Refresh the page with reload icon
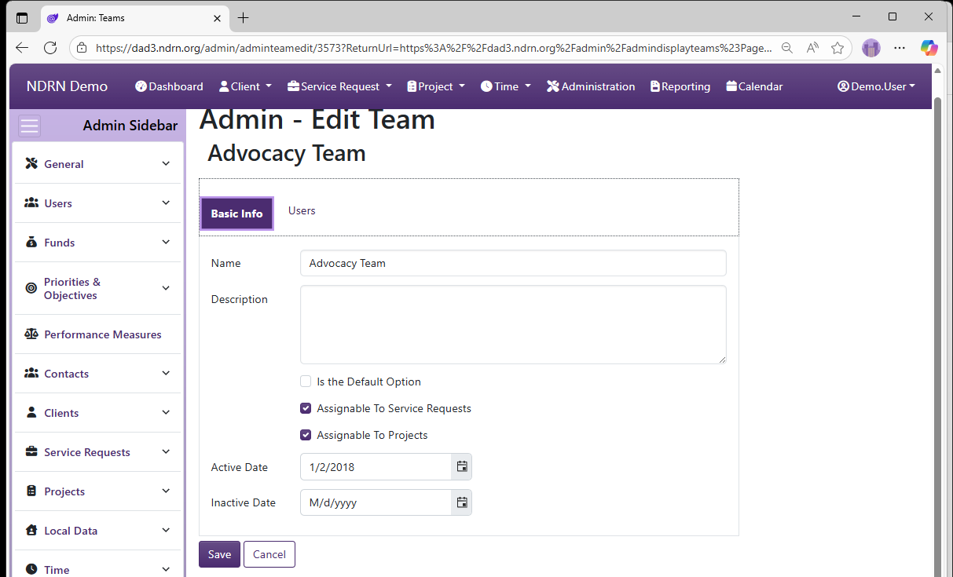Viewport: 953px width, 577px height. point(50,48)
